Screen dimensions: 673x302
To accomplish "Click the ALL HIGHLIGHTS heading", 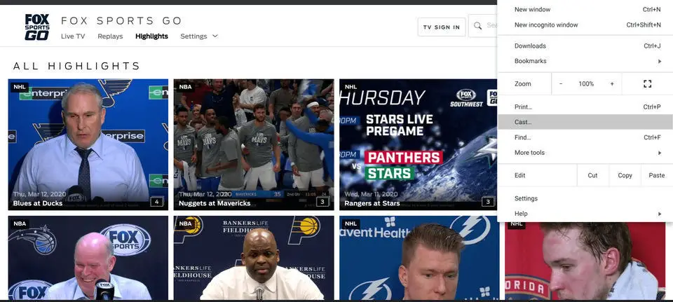I will [x=77, y=66].
